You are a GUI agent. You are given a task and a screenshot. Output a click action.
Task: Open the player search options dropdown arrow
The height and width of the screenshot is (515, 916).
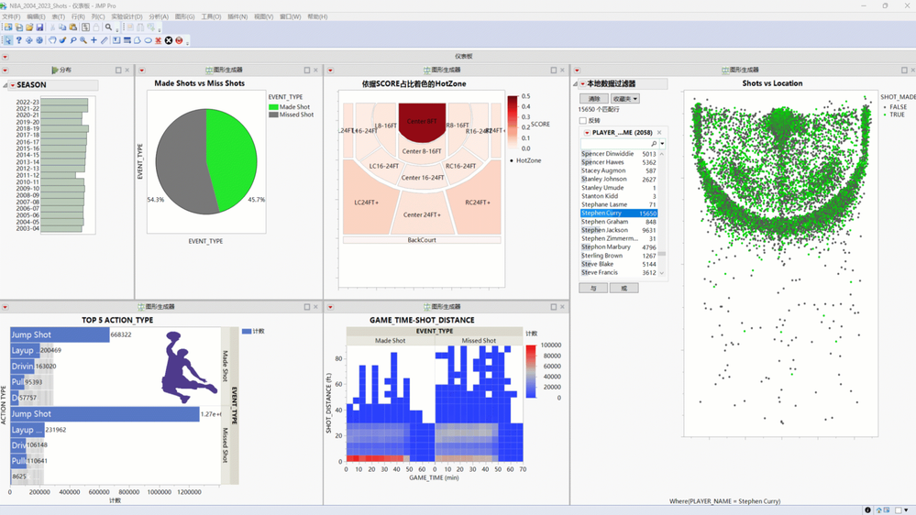tap(662, 144)
